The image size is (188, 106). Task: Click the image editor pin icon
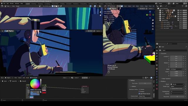(x=61, y=6)
